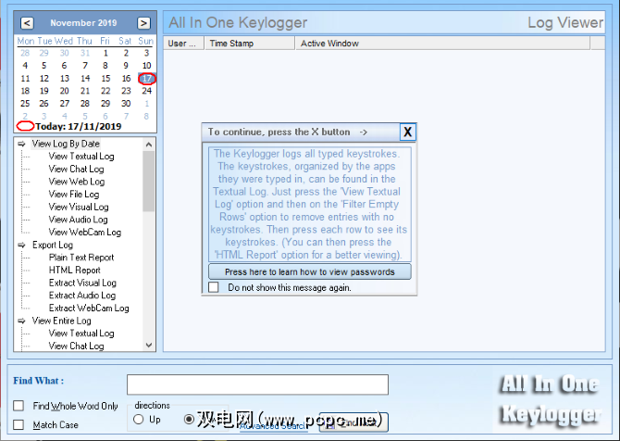620x441 pixels.
Task: Open View Textual Log under View Entire Log
Action: coord(81,334)
